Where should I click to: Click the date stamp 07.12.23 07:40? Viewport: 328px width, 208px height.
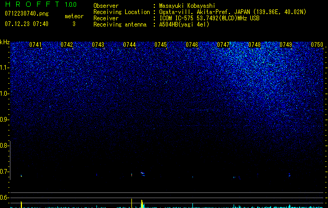(27, 24)
